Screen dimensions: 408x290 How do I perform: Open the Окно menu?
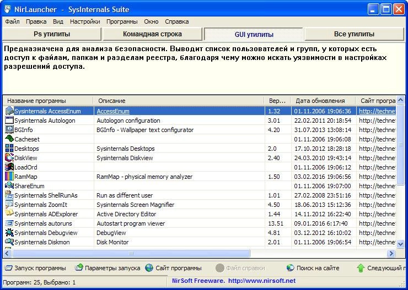(x=151, y=21)
